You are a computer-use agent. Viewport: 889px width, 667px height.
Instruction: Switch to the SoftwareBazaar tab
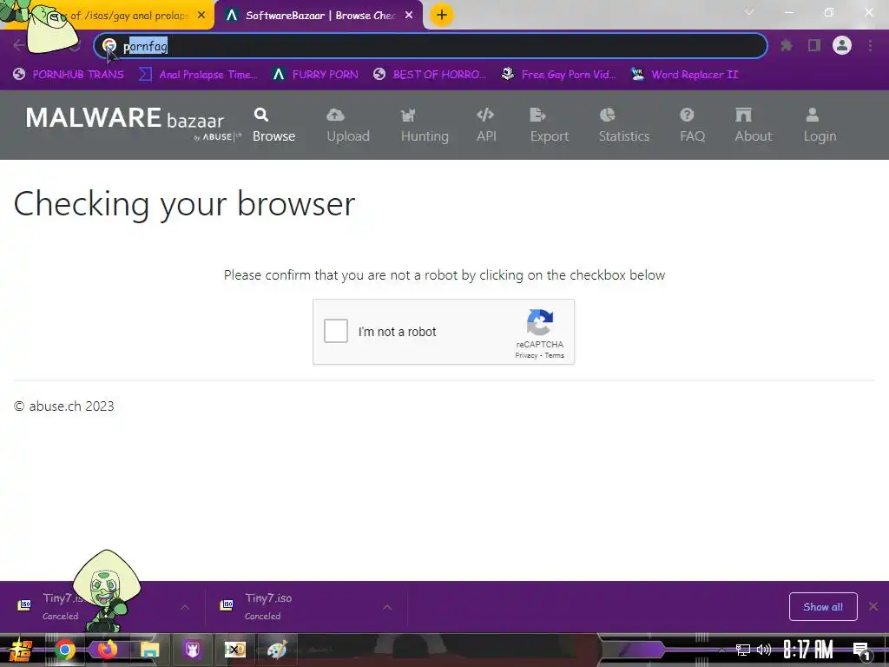(x=319, y=16)
